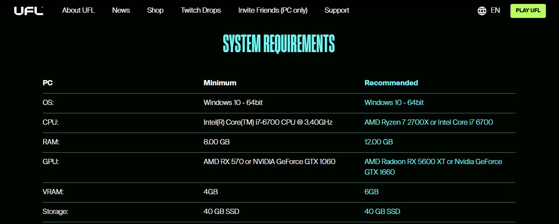Click the recommended 6GB VRAM value
This screenshot has height=224, width=559.
click(371, 192)
